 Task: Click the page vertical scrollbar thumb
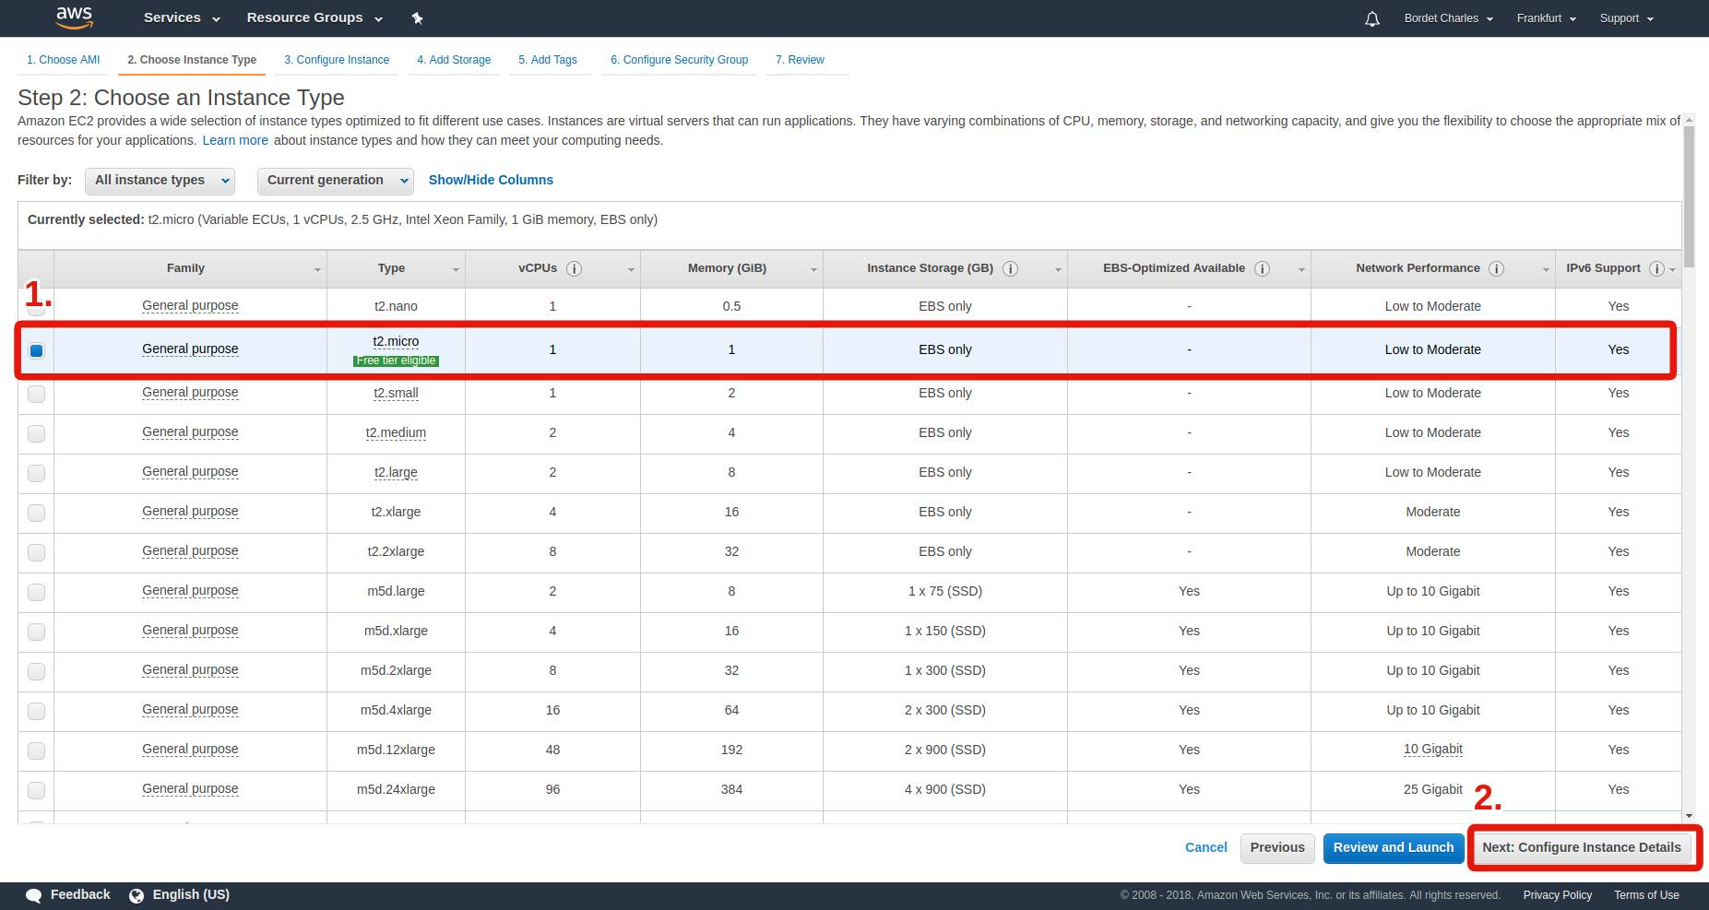1689,196
